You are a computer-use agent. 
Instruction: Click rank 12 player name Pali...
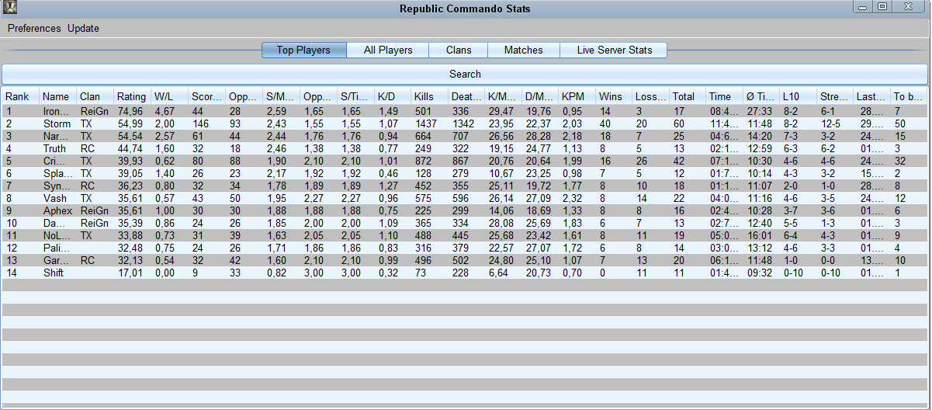[56, 248]
